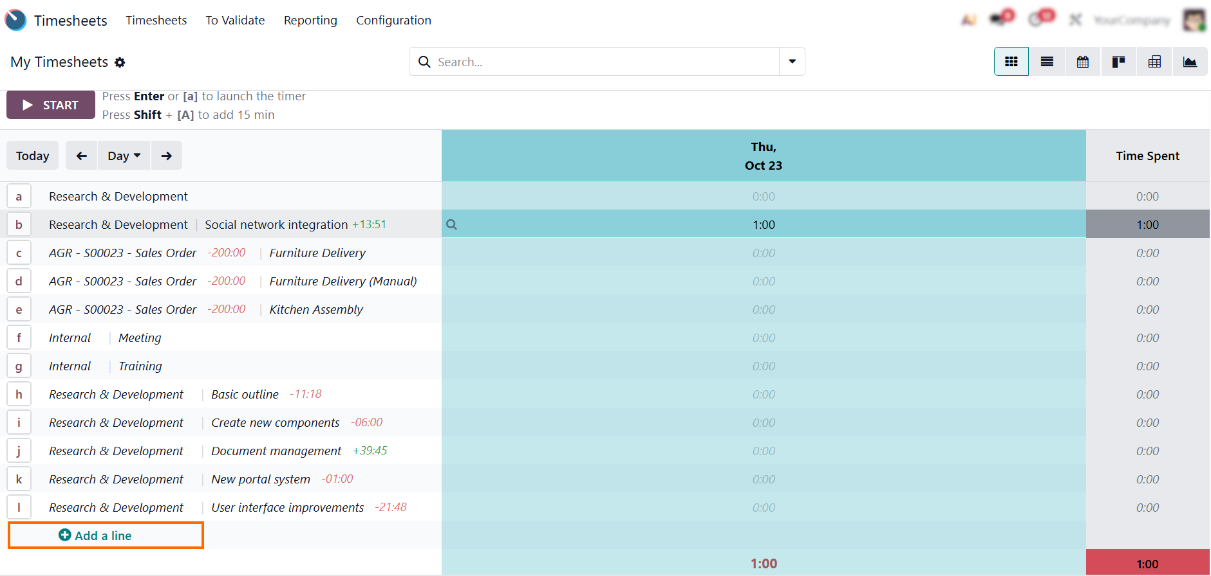Open the user avatar menu
Viewport: 1211px width, 576px height.
pos(1194,20)
